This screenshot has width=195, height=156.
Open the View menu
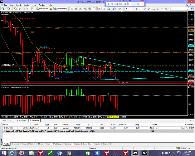click(x=12, y=5)
